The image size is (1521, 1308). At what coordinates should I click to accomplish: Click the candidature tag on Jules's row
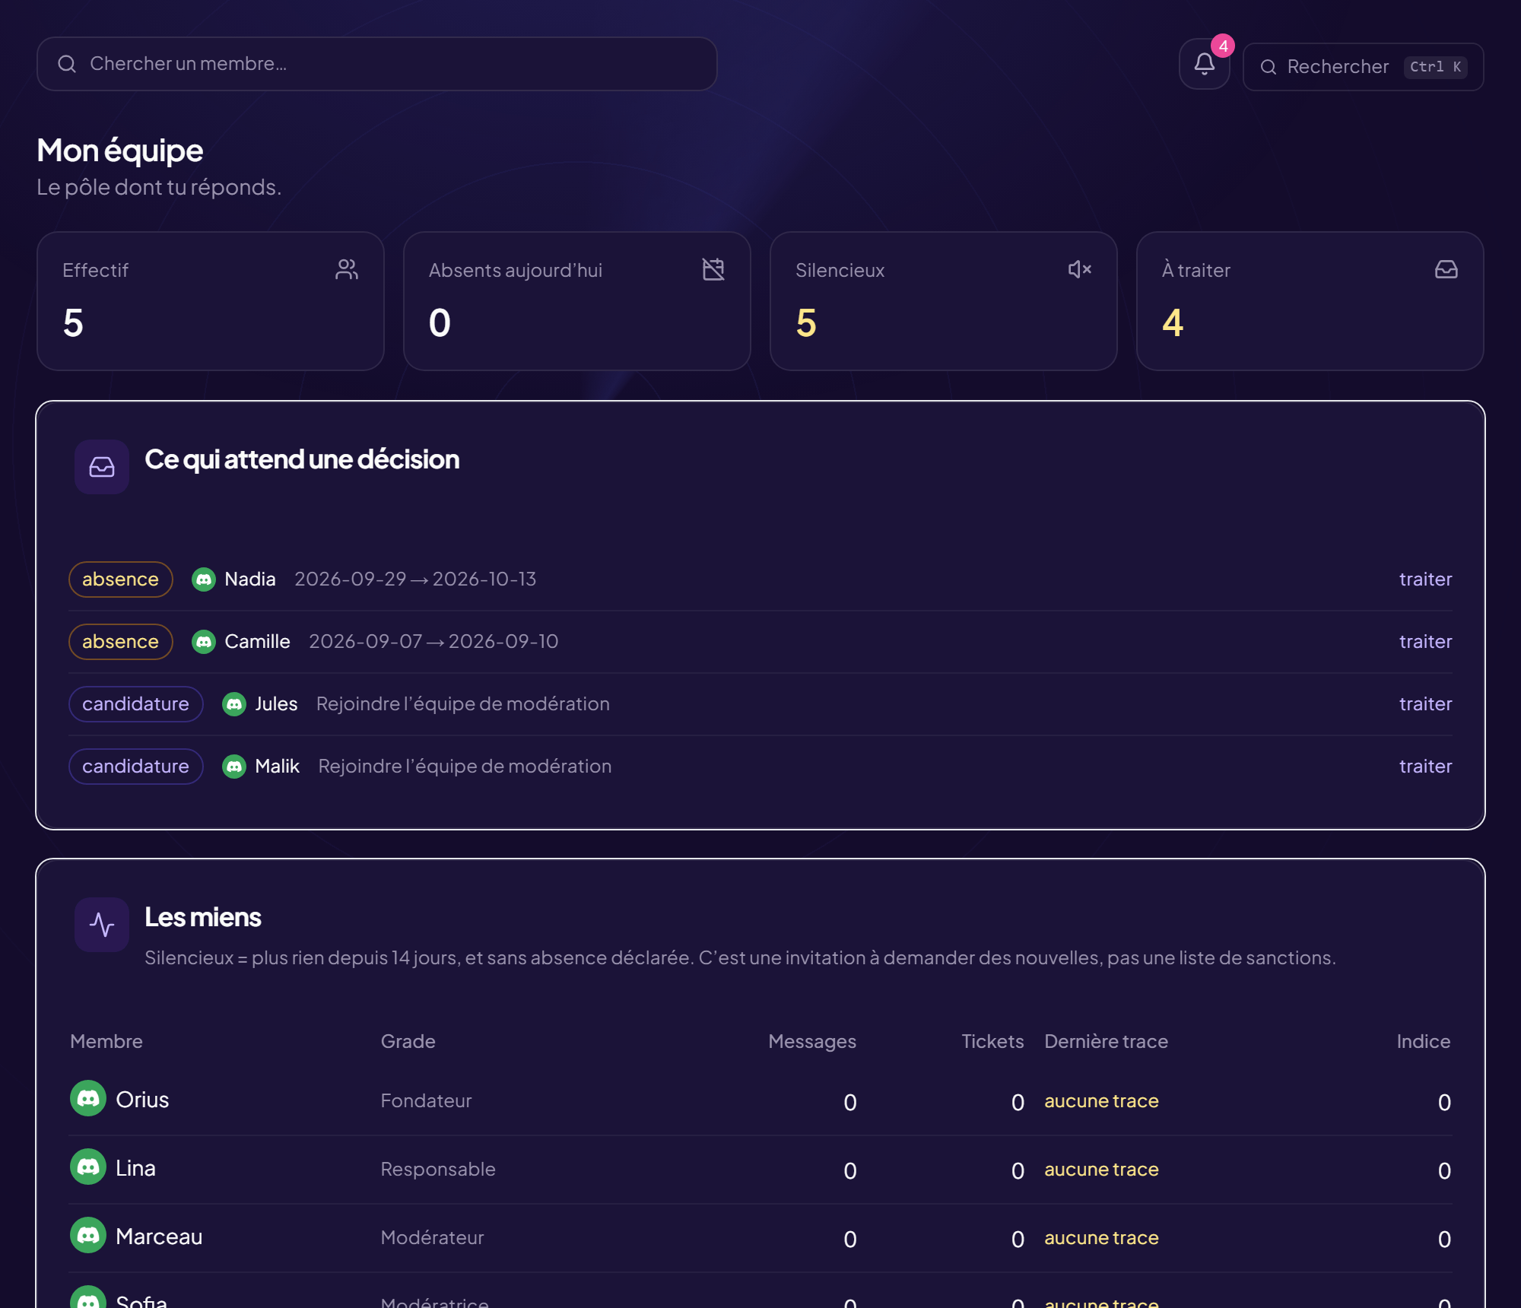[x=136, y=704]
